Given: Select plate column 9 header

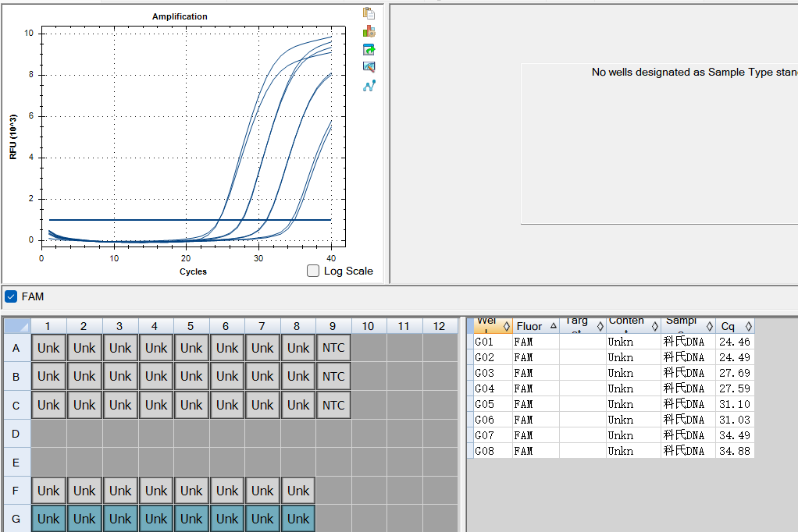Looking at the screenshot, I should 333,326.
